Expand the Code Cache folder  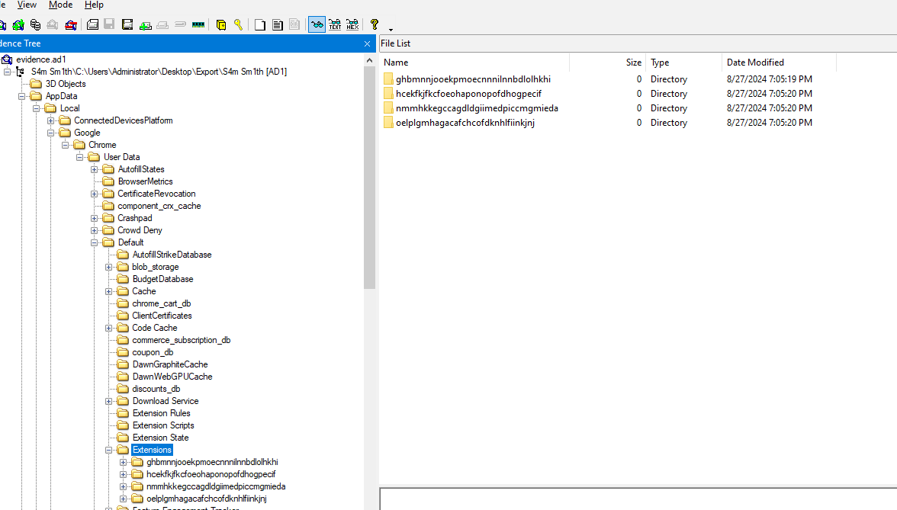108,328
